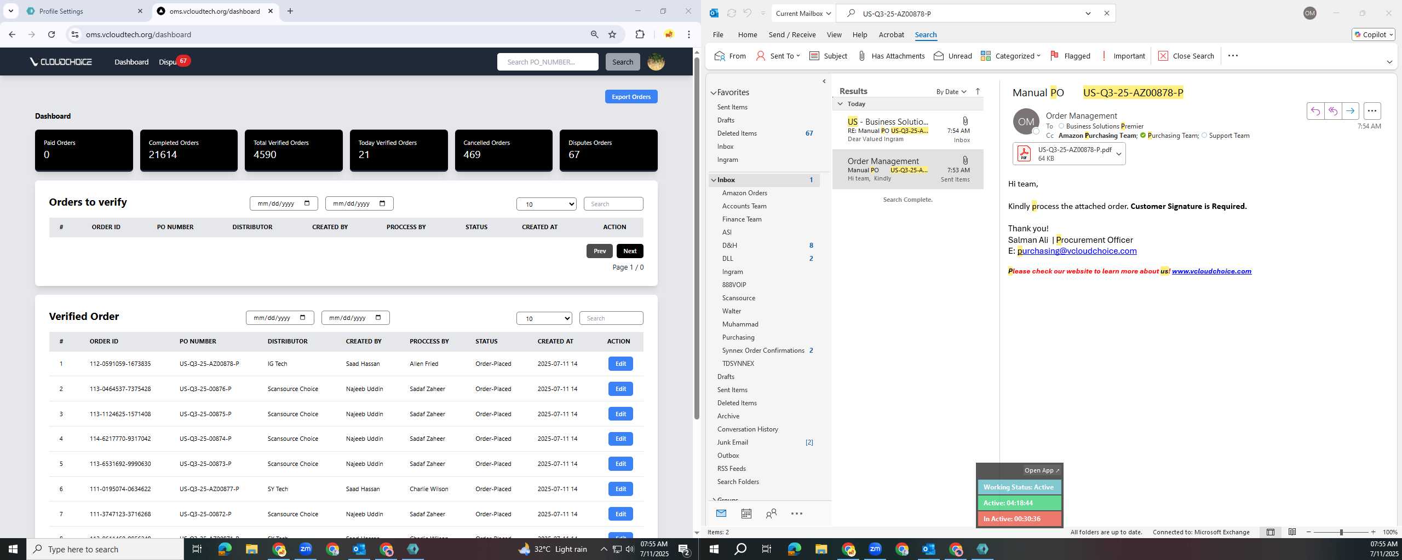Click zoom out minus in Outlook status bar
Viewport: 1402px width, 560px height.
click(1309, 532)
